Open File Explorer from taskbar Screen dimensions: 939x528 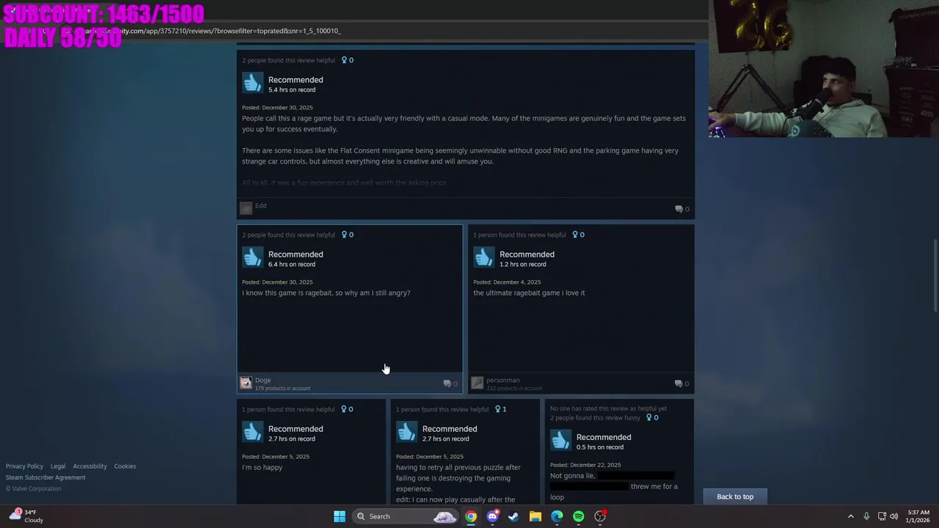536,516
